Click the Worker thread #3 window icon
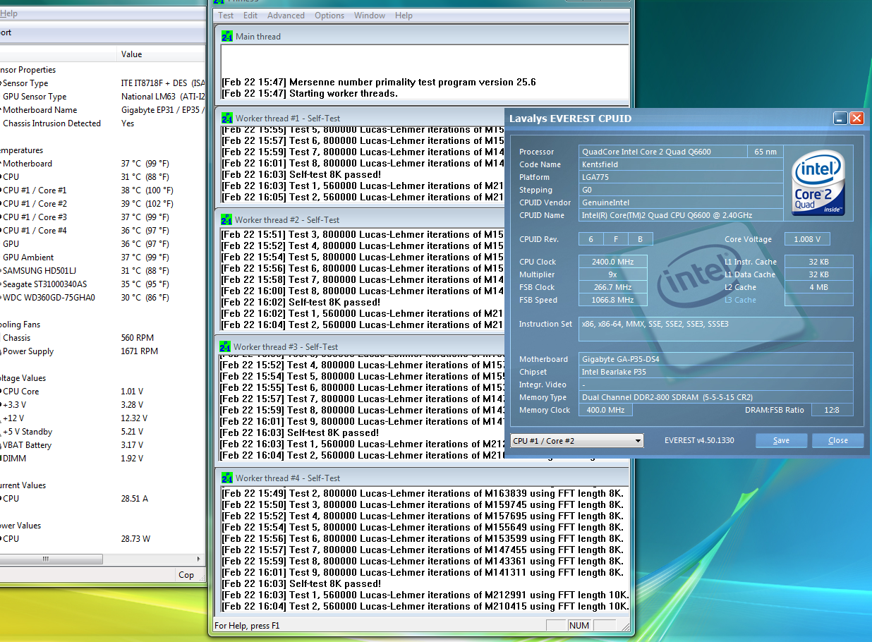872x642 pixels. coord(225,346)
